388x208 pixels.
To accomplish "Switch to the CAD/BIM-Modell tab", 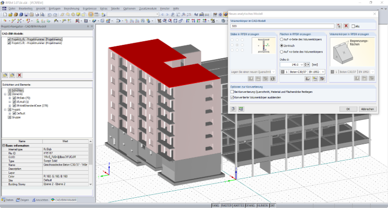I will pos(64,200).
